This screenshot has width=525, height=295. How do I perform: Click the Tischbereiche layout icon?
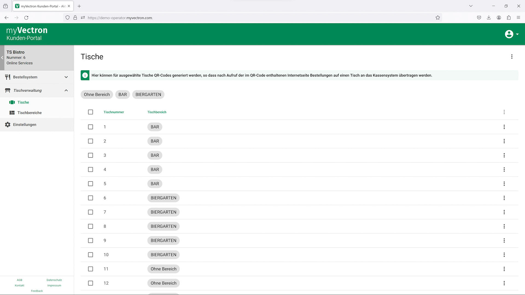click(x=12, y=113)
